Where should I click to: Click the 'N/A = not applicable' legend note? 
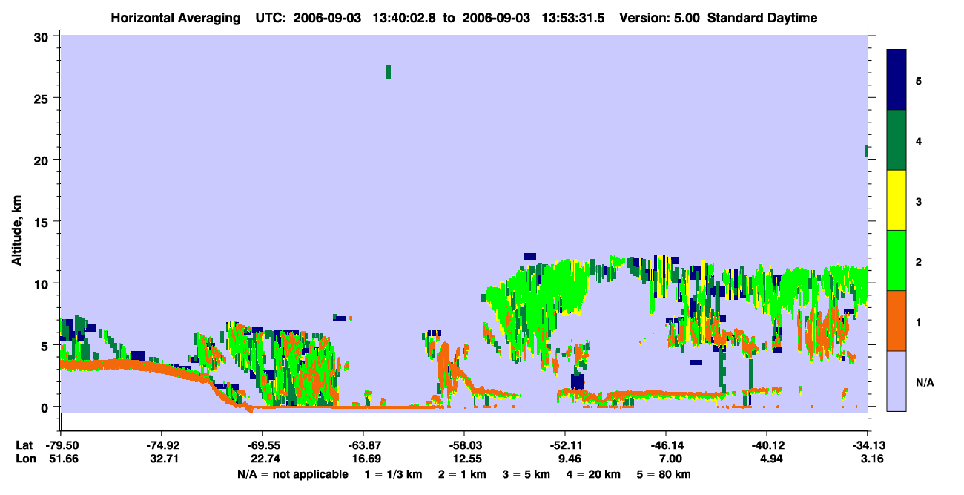[292, 474]
